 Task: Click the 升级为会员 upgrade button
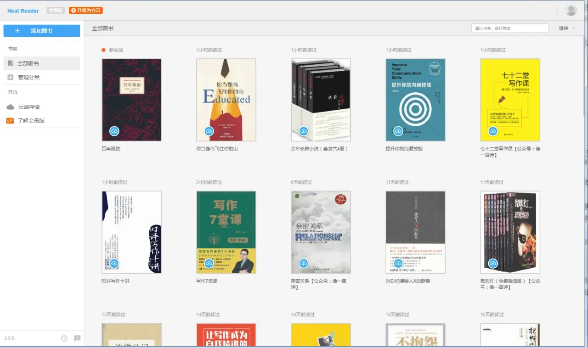click(x=85, y=10)
